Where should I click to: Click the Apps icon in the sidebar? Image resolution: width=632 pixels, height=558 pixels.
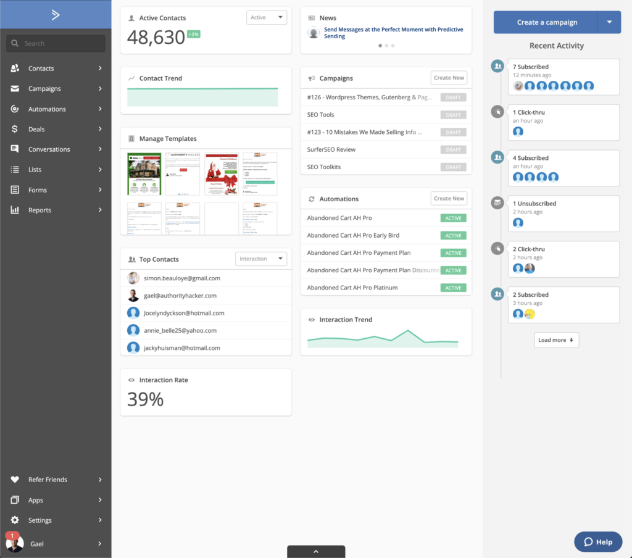(x=15, y=500)
